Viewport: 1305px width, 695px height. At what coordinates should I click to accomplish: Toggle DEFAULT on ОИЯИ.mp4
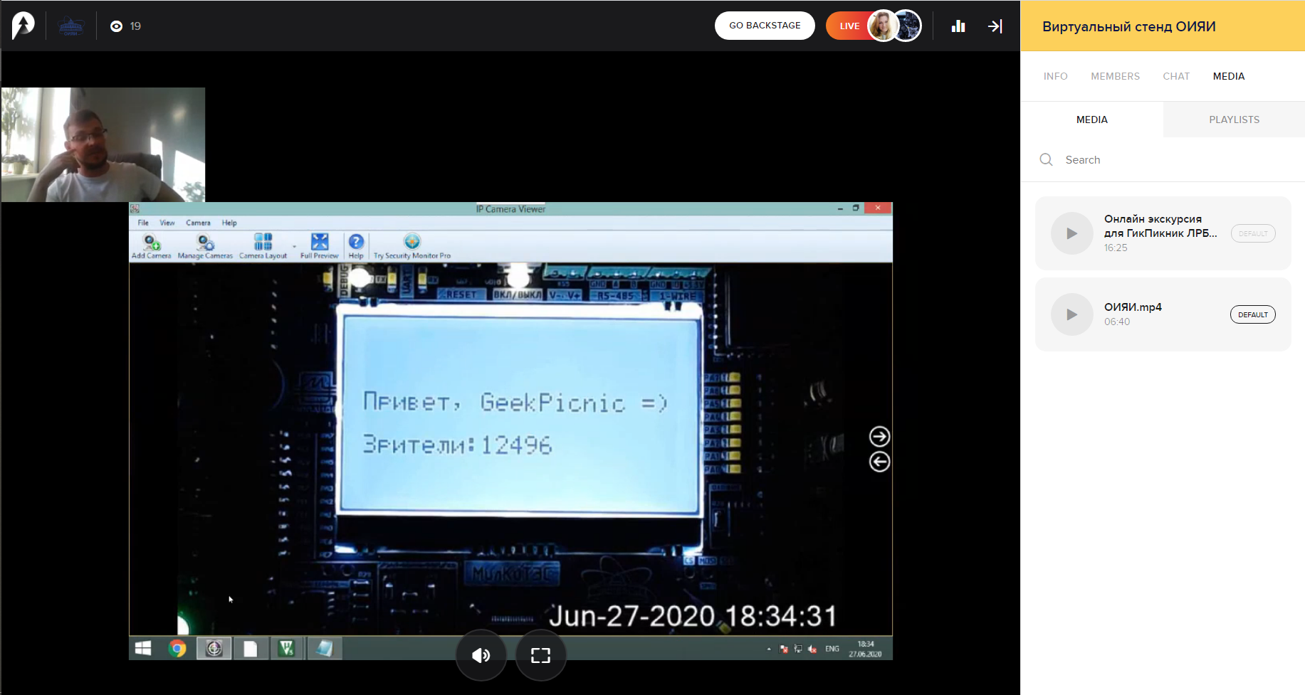pyautogui.click(x=1252, y=314)
